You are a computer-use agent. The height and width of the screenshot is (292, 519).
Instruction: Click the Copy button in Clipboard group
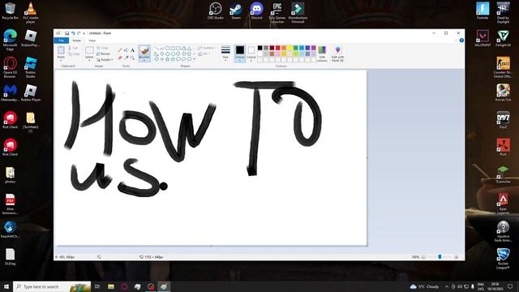pos(74,54)
